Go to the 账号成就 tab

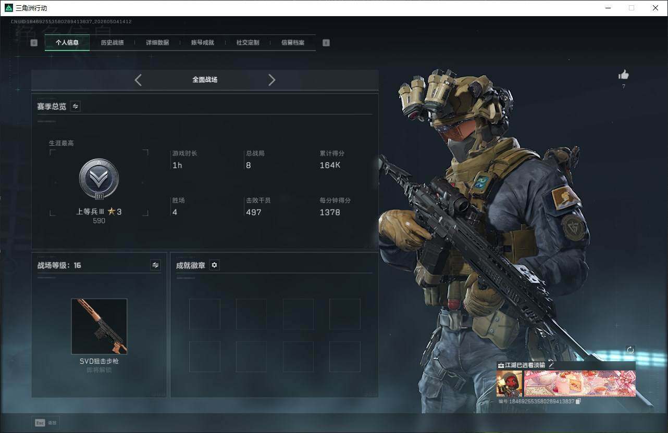pos(203,43)
